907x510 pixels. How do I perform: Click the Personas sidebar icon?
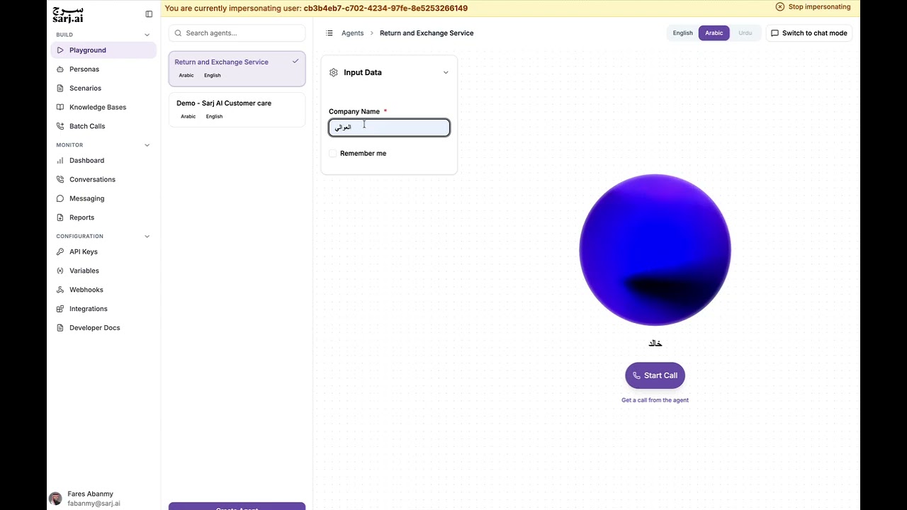(61, 69)
